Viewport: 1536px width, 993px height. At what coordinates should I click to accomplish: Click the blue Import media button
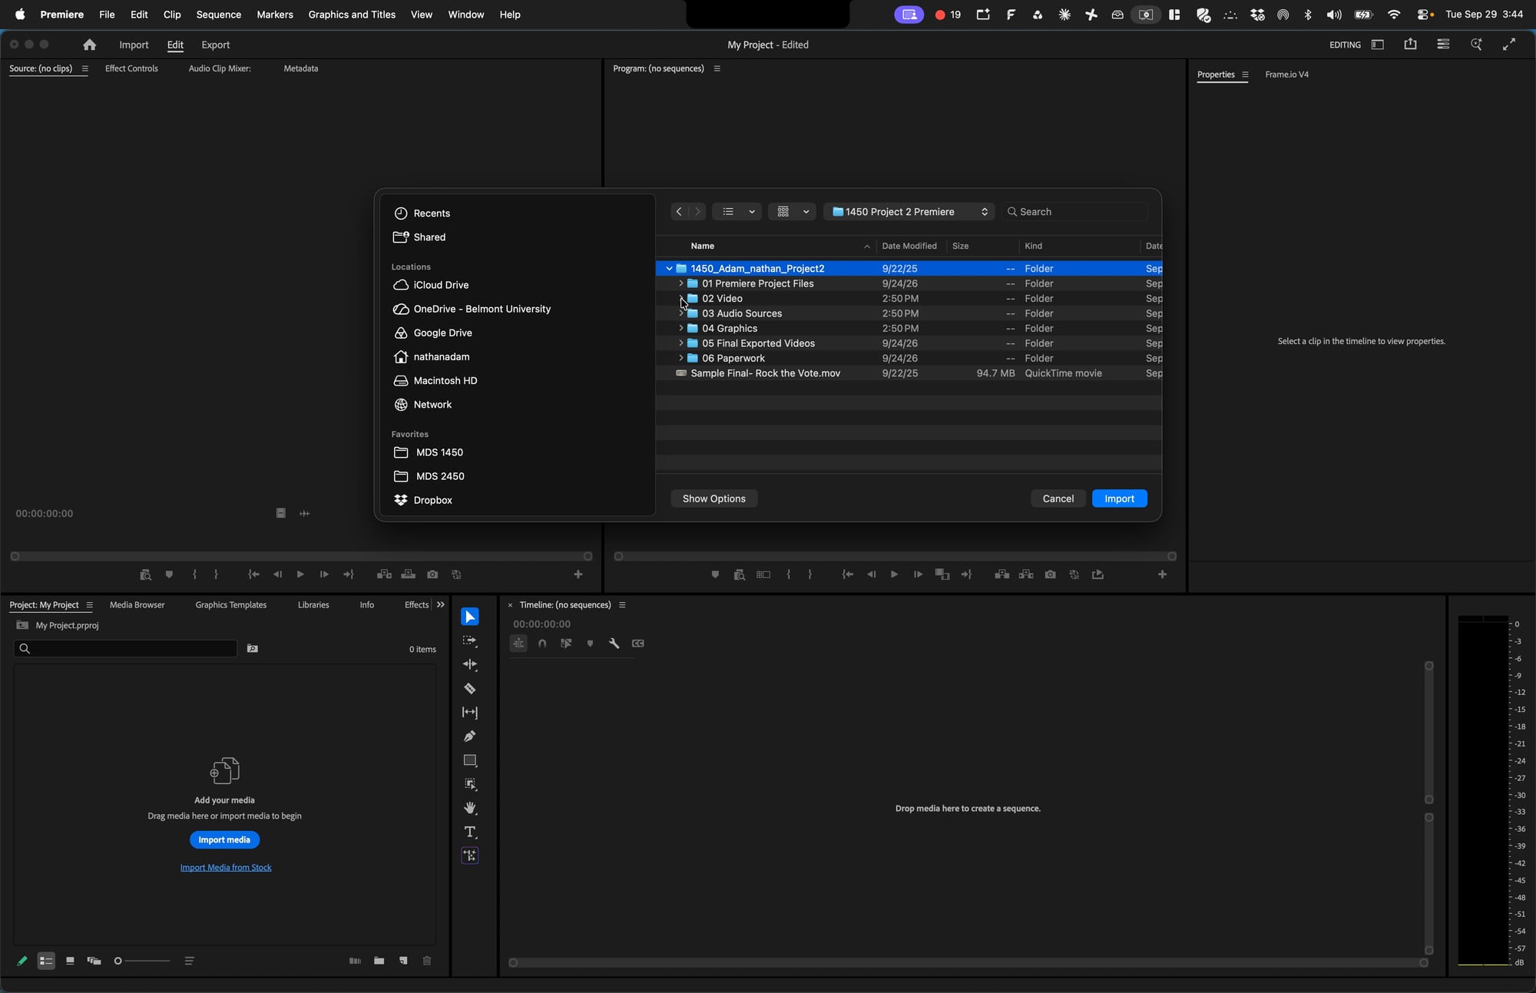pos(224,839)
